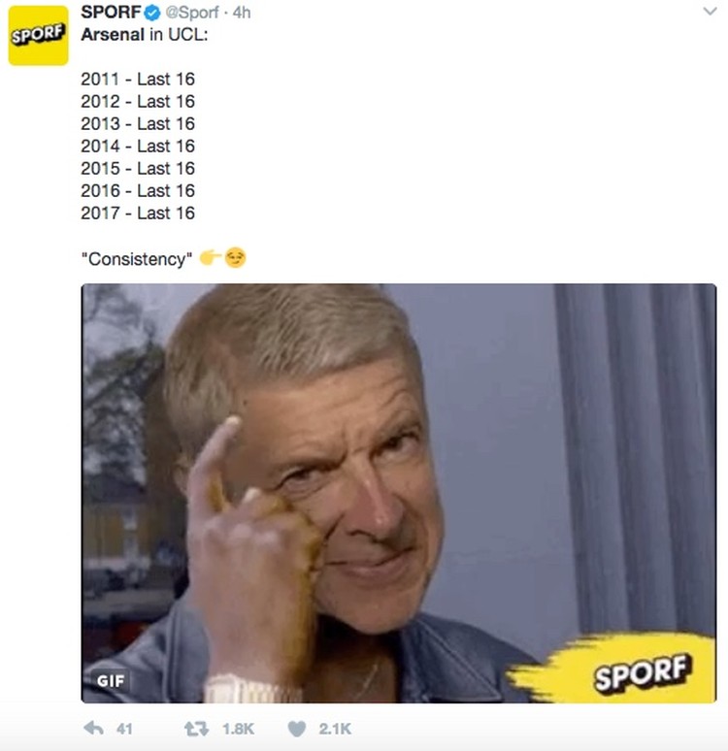Reply to the tweet using arrow icon
Viewport: 728px width, 751px height.
click(93, 729)
